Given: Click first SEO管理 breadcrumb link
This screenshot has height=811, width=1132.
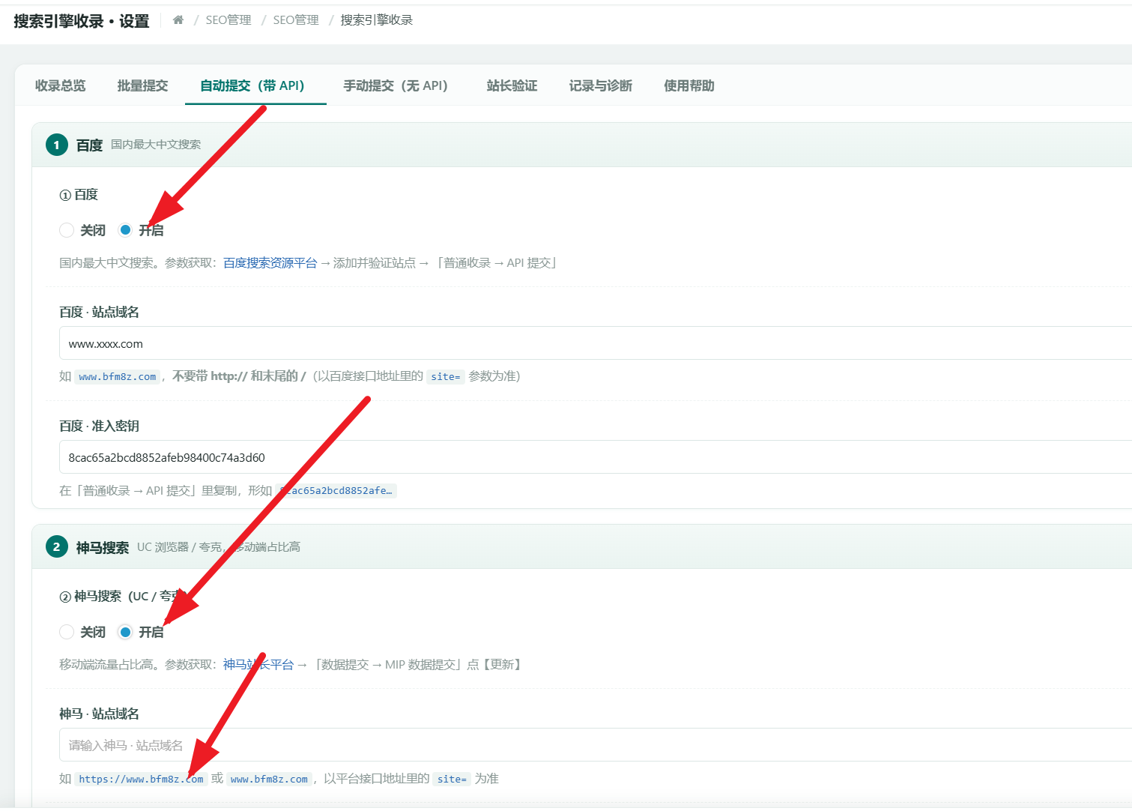Looking at the screenshot, I should coord(228,20).
